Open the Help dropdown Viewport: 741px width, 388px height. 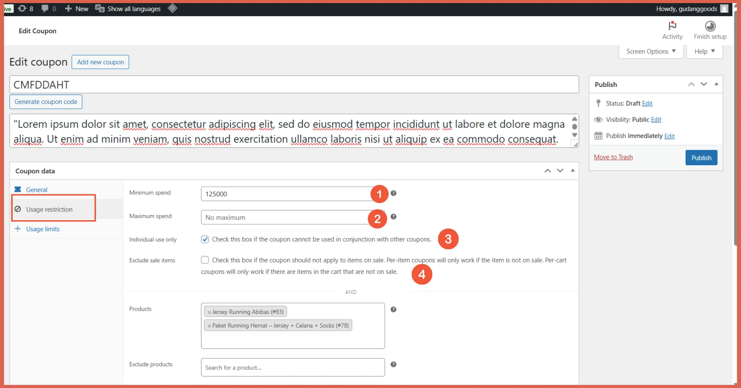click(704, 51)
